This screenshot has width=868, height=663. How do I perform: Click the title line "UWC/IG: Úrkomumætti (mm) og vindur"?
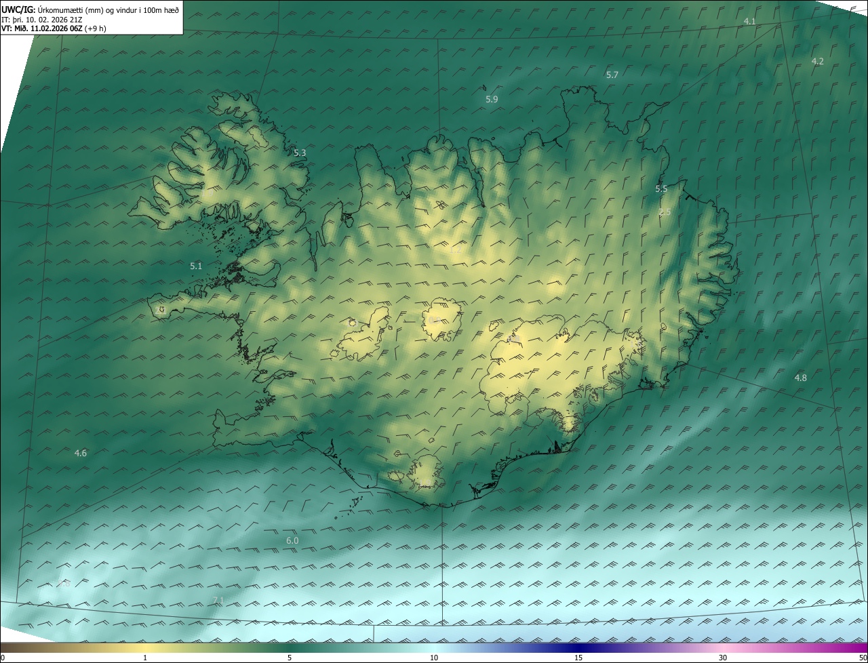pos(90,9)
